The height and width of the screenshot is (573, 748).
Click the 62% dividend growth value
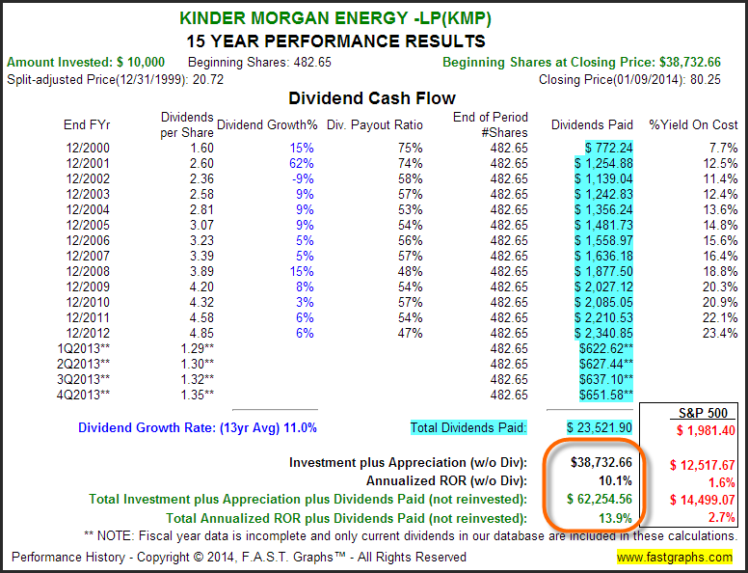tap(302, 163)
